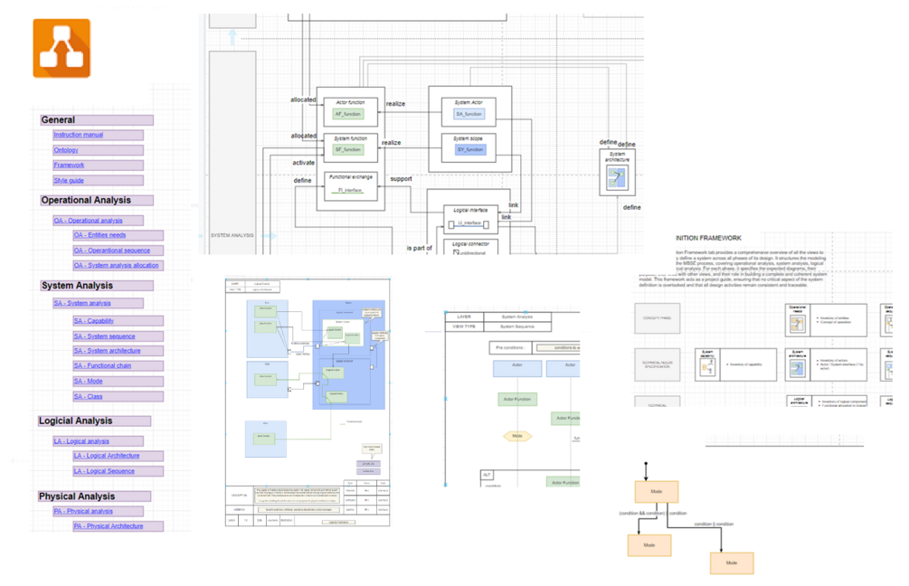The image size is (909, 586).
Task: Open OA - System analysis allocation link
Action: pos(116,266)
